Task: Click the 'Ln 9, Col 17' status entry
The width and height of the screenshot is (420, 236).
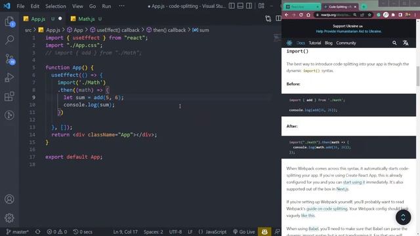Action: click(x=125, y=231)
